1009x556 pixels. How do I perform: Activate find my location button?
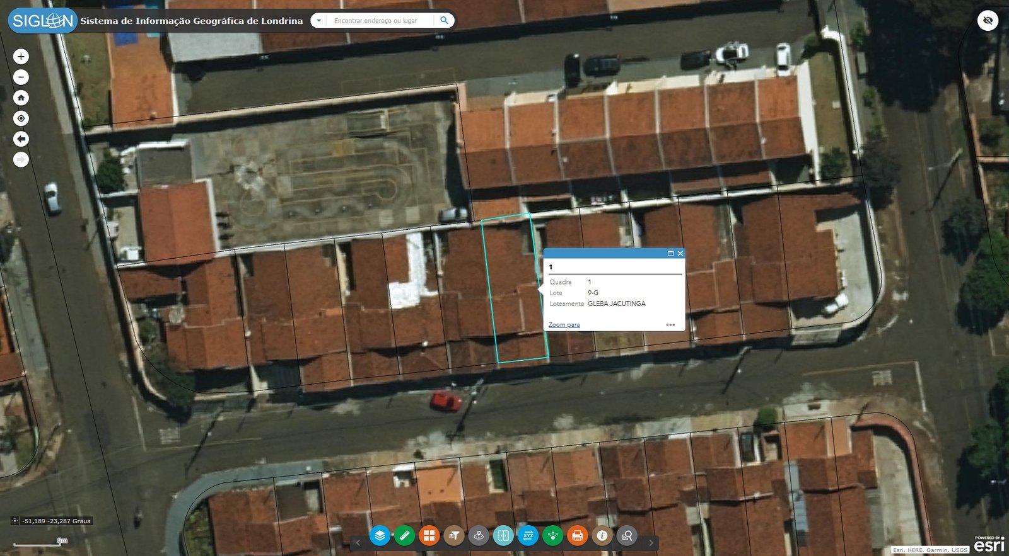(21, 118)
